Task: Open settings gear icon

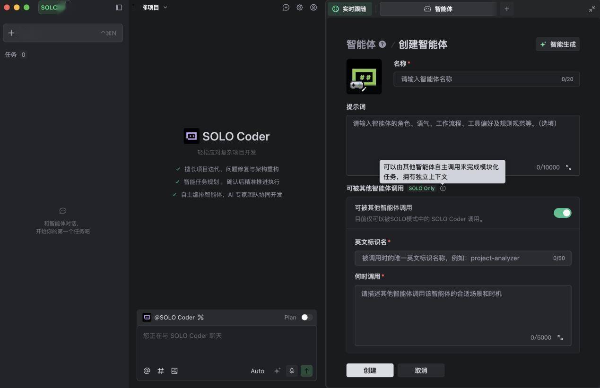Action: [x=300, y=8]
